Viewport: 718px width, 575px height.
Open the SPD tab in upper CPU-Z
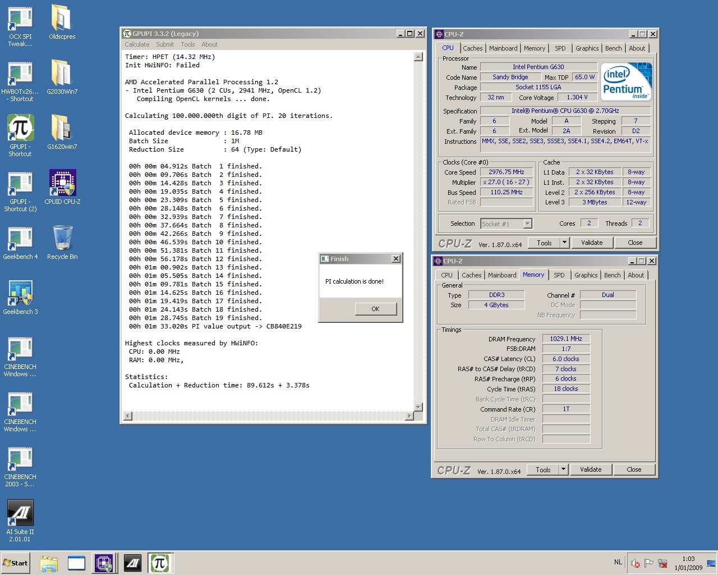[x=560, y=48]
